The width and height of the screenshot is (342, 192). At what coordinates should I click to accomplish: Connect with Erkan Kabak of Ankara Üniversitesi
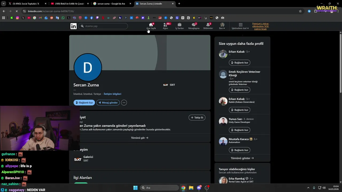coord(239,110)
